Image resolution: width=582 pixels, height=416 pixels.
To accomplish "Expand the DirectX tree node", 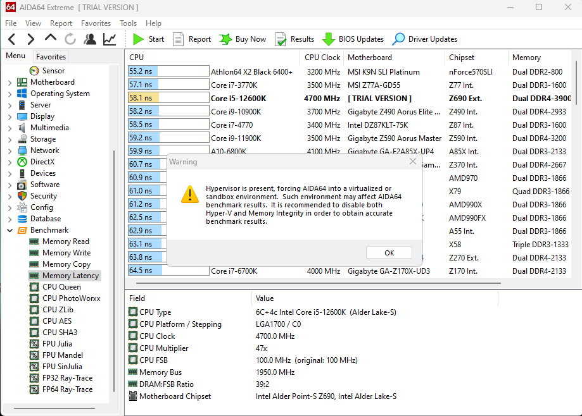I will 9,162.
